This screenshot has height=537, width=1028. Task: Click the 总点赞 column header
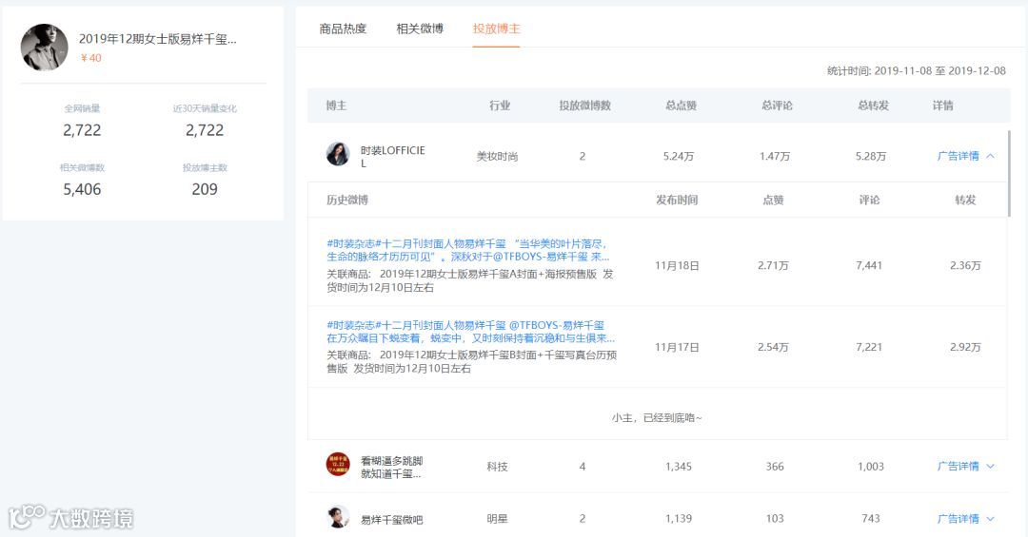point(681,105)
